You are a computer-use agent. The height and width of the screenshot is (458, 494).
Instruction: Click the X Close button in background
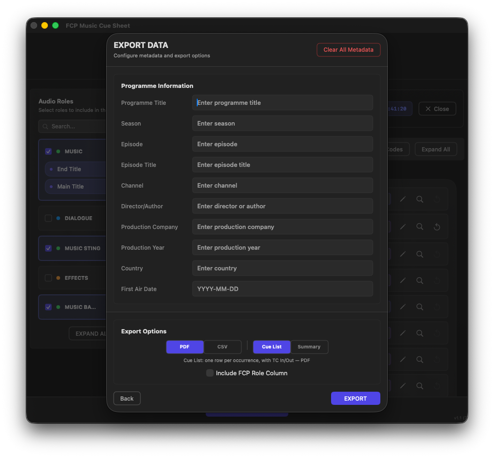[437, 109]
